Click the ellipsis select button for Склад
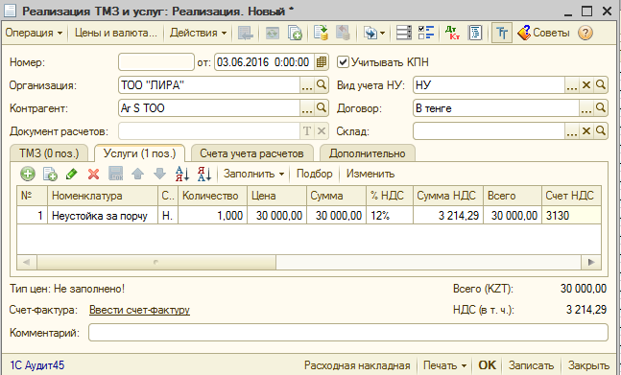This screenshot has width=621, height=375. tap(571, 131)
